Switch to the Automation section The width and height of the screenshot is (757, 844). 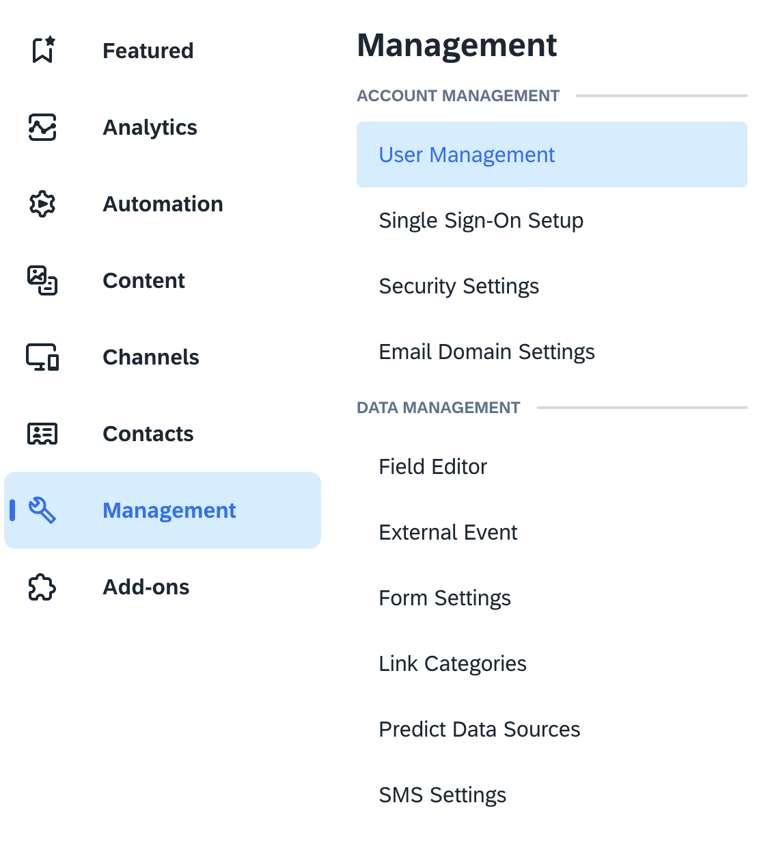[163, 204]
